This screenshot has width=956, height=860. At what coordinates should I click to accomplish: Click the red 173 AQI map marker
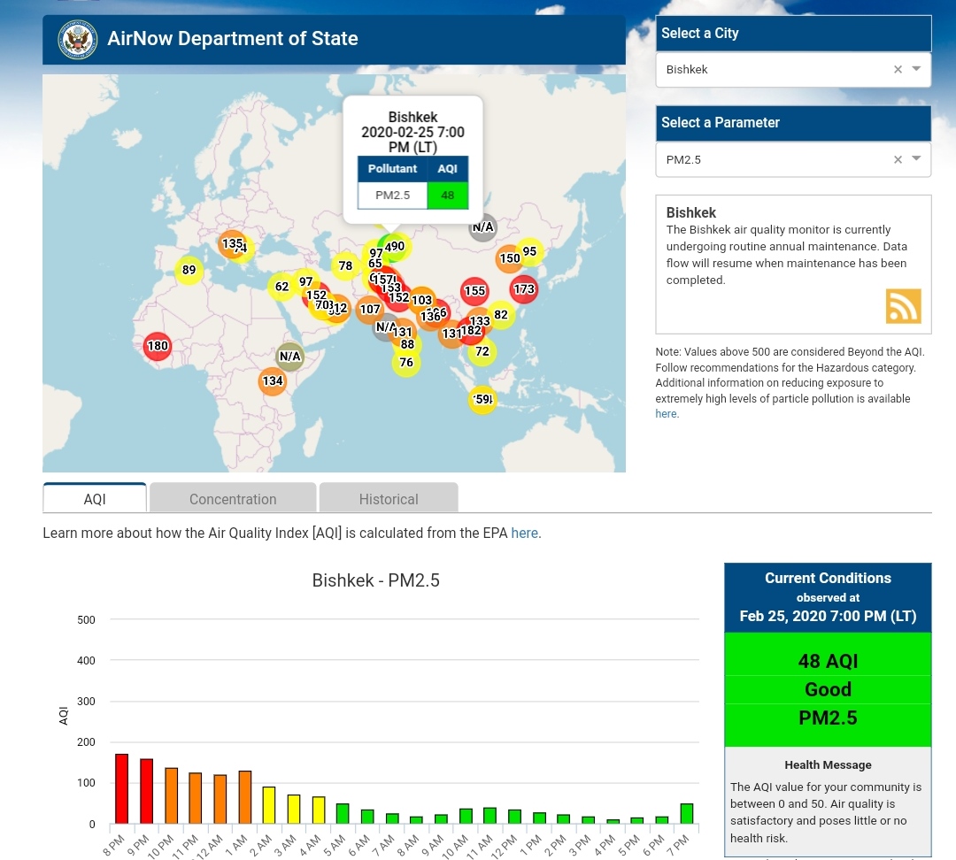[x=524, y=288]
